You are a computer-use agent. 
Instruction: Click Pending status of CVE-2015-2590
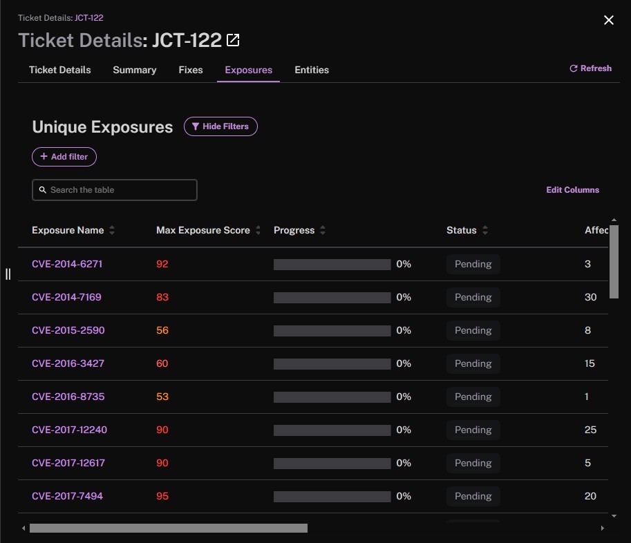473,330
